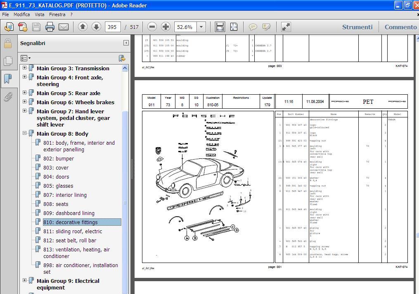
Task: Select bookmark 801: body, frame, interior and exterior panelling
Action: pos(79,146)
